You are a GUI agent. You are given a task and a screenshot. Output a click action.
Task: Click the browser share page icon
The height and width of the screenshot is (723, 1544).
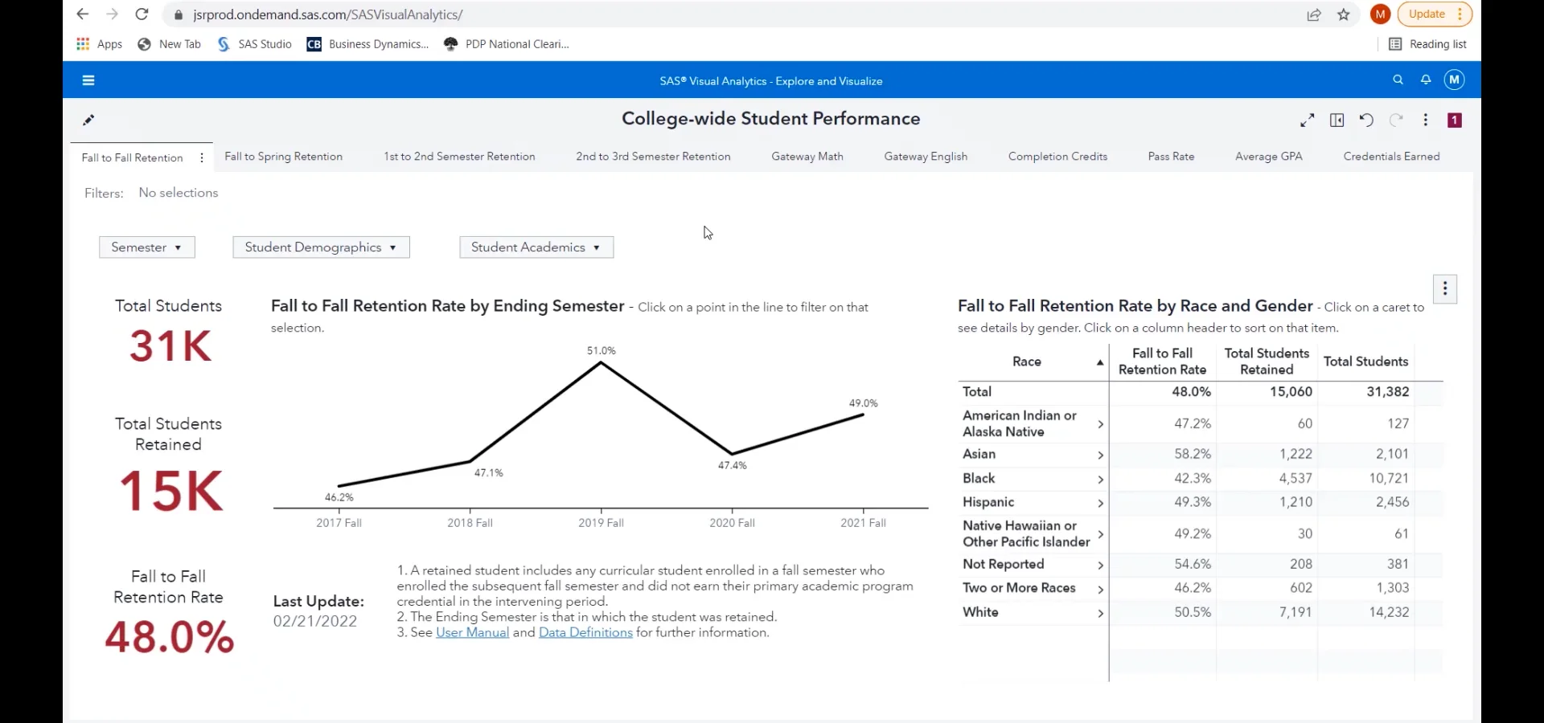pyautogui.click(x=1314, y=14)
